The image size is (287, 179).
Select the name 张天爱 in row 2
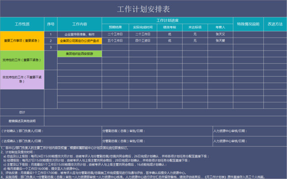(x=220, y=41)
